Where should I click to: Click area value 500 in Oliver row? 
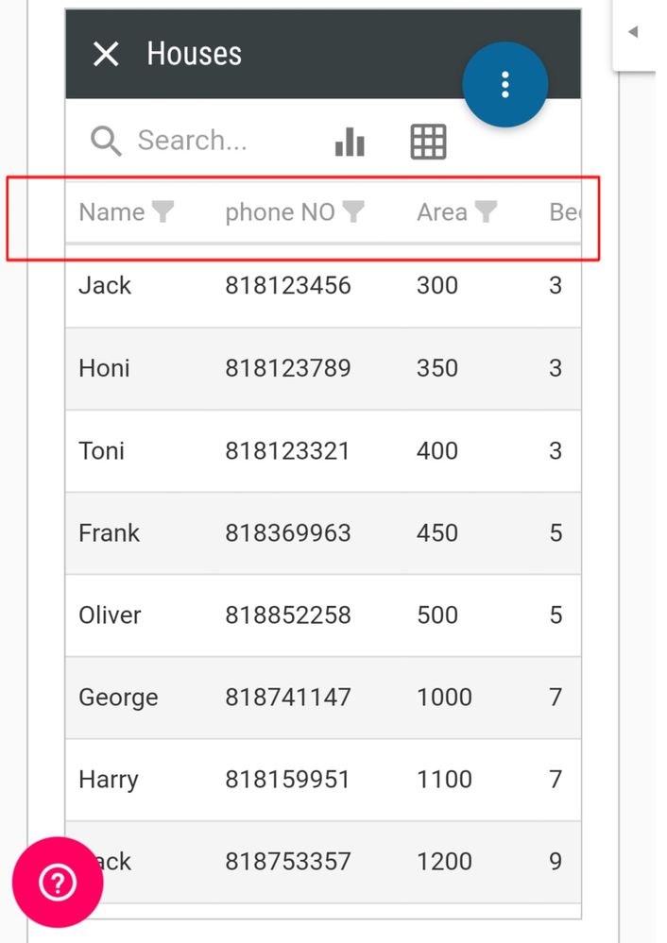pos(437,615)
